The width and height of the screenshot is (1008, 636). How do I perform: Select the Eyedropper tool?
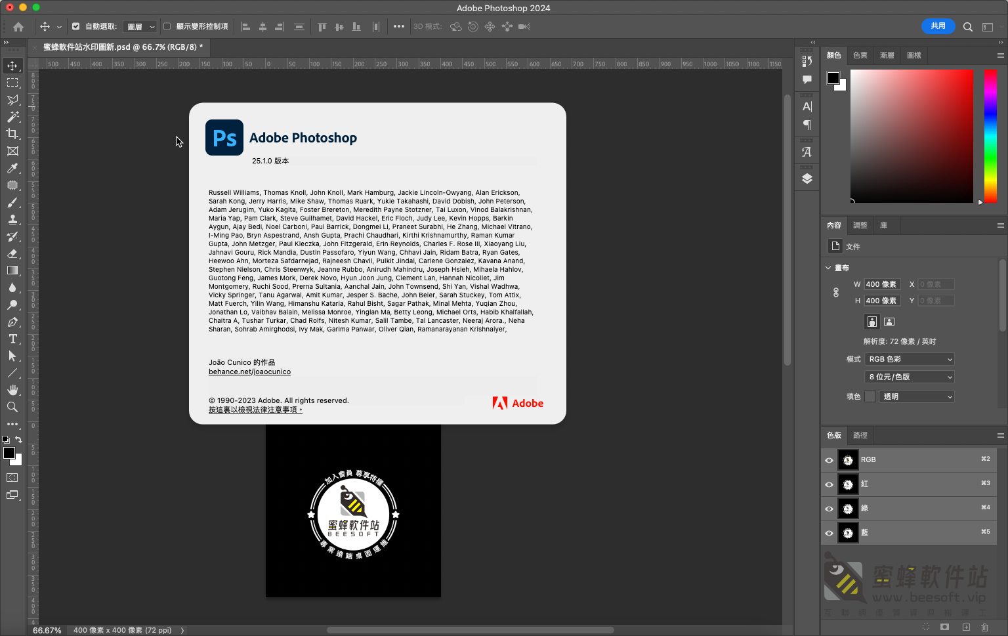[x=12, y=168]
